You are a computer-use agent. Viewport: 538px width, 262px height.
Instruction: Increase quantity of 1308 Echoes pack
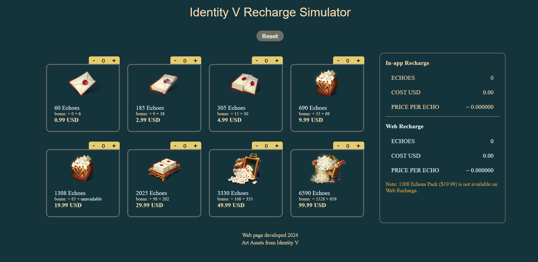point(114,146)
